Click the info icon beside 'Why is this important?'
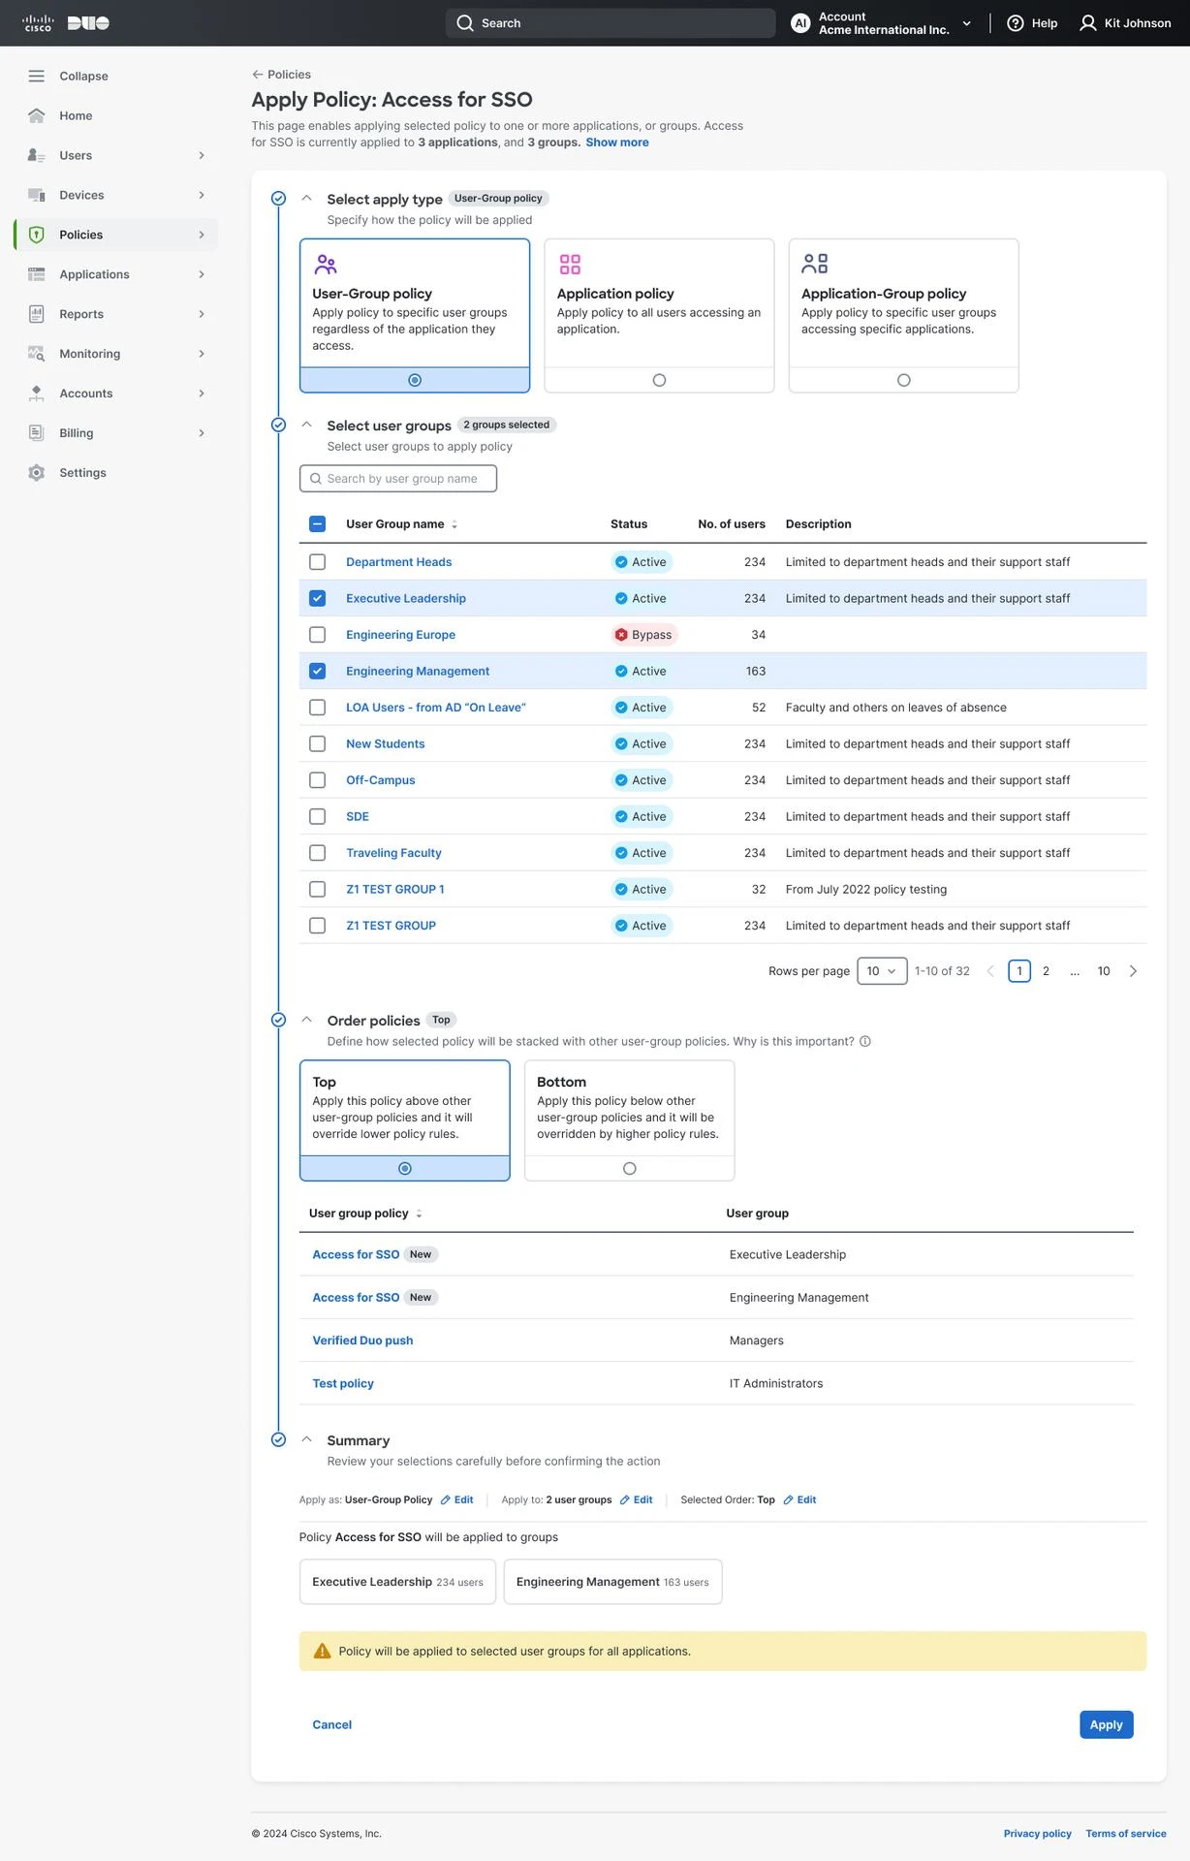This screenshot has height=1861, width=1190. [x=865, y=1042]
